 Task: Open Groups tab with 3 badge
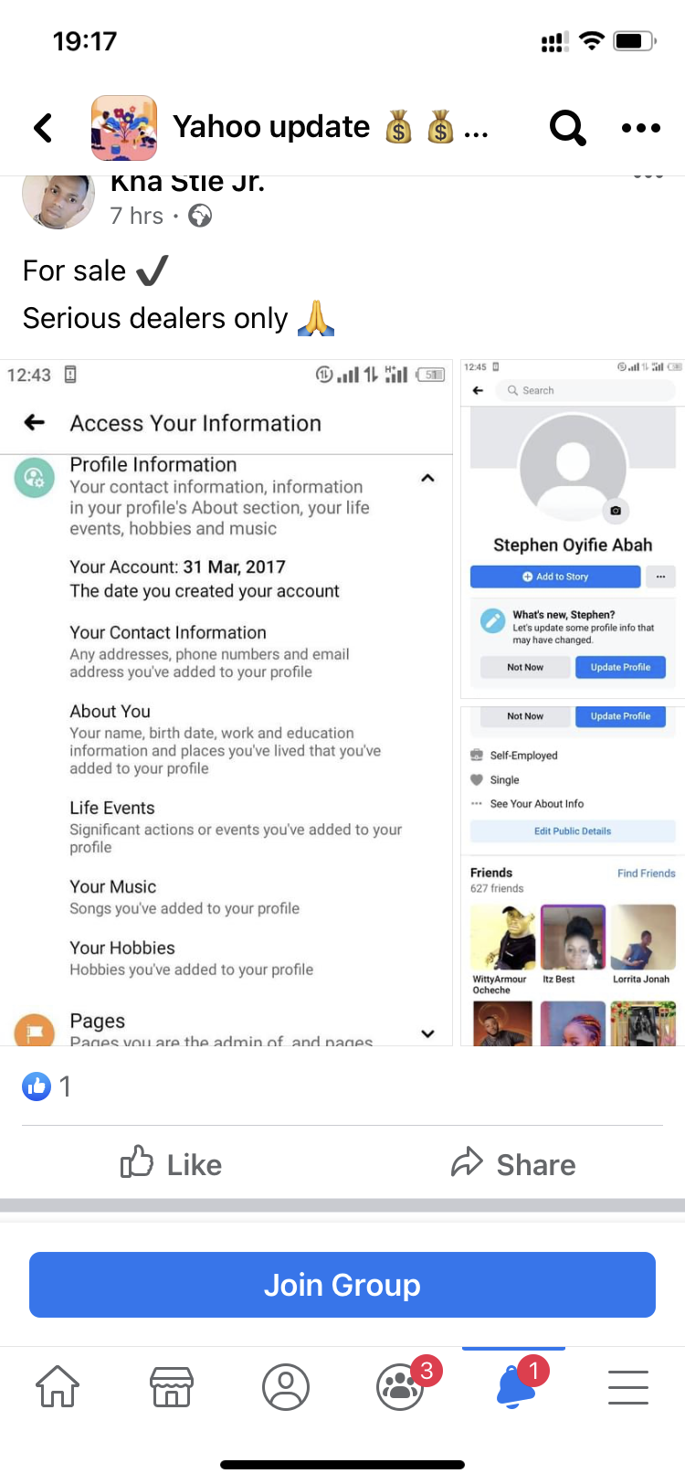point(400,1386)
